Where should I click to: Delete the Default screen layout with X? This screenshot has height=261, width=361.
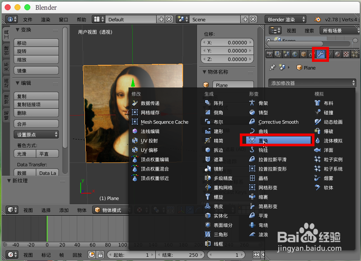[169, 19]
